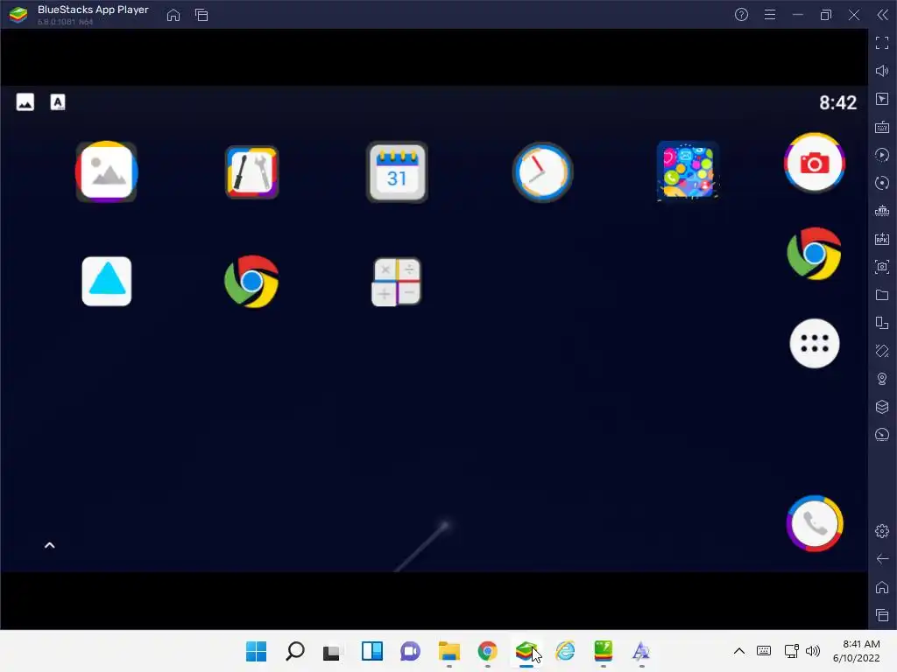Image resolution: width=897 pixels, height=672 pixels.
Task: Tap the image notification icon in status bar
Action: point(25,102)
